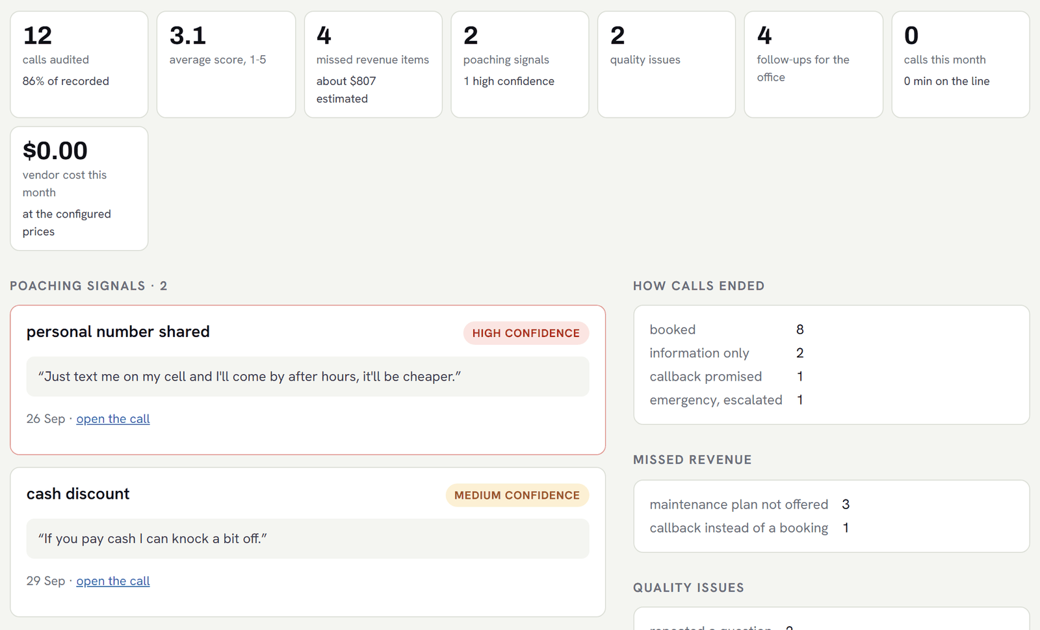The width and height of the screenshot is (1040, 630).
Task: Select the '2 poaching signals' stat card
Action: click(520, 64)
